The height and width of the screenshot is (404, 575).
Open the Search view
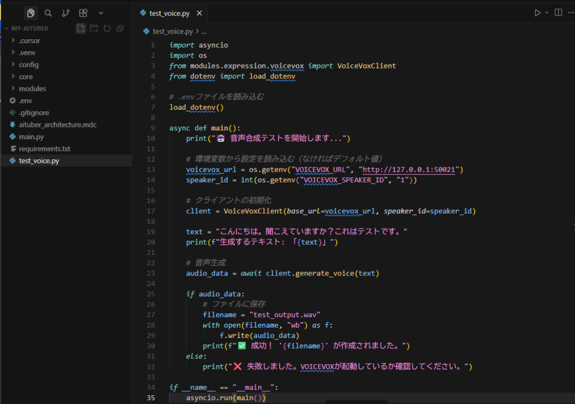click(x=48, y=13)
